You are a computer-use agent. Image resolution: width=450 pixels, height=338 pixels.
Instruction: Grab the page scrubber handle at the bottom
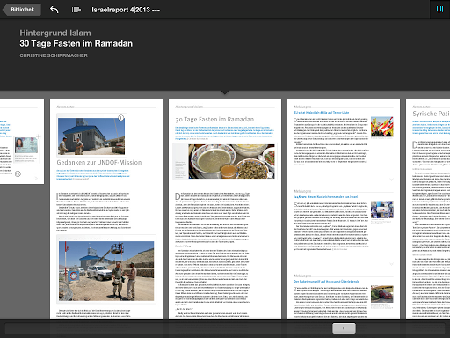coord(344,328)
